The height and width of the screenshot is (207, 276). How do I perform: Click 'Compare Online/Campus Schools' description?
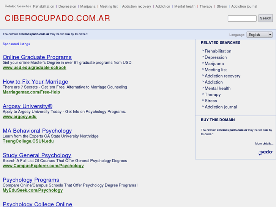click(70, 185)
